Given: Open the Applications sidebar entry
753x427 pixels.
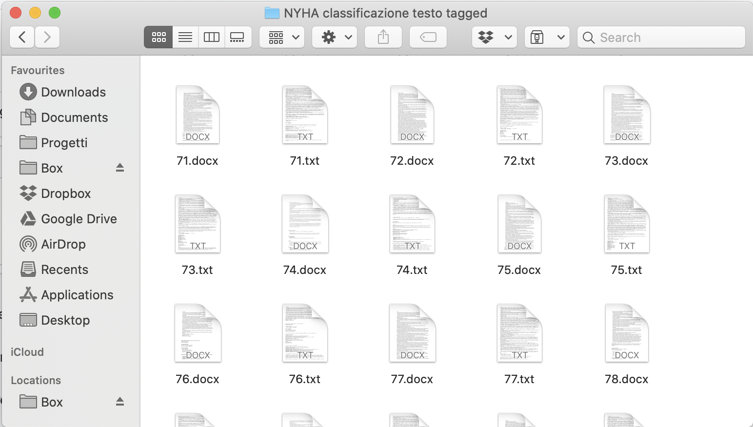Looking at the screenshot, I should [77, 294].
